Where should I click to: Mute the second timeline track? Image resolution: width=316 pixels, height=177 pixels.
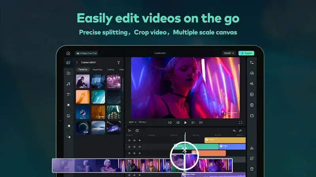[134, 147]
